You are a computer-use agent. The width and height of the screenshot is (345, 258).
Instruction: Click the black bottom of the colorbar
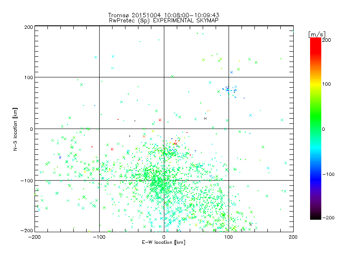click(x=316, y=216)
